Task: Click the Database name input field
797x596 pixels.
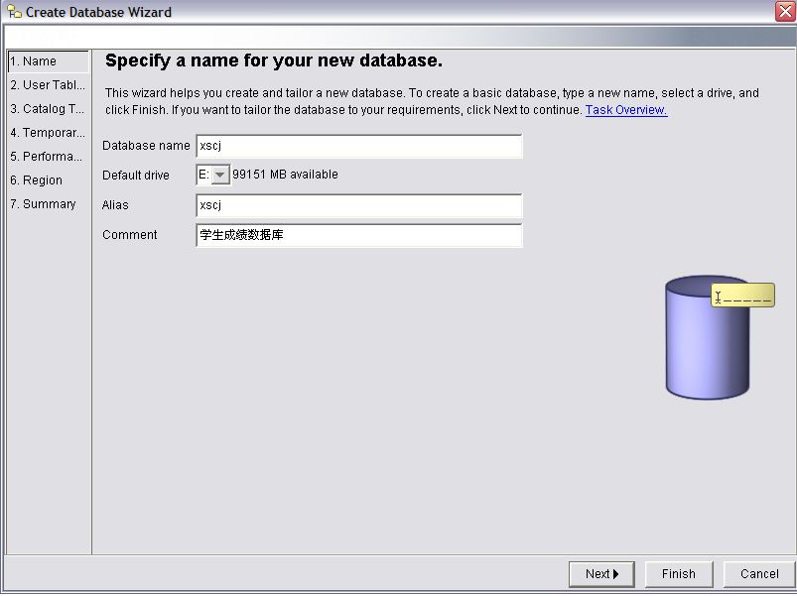Action: point(359,146)
